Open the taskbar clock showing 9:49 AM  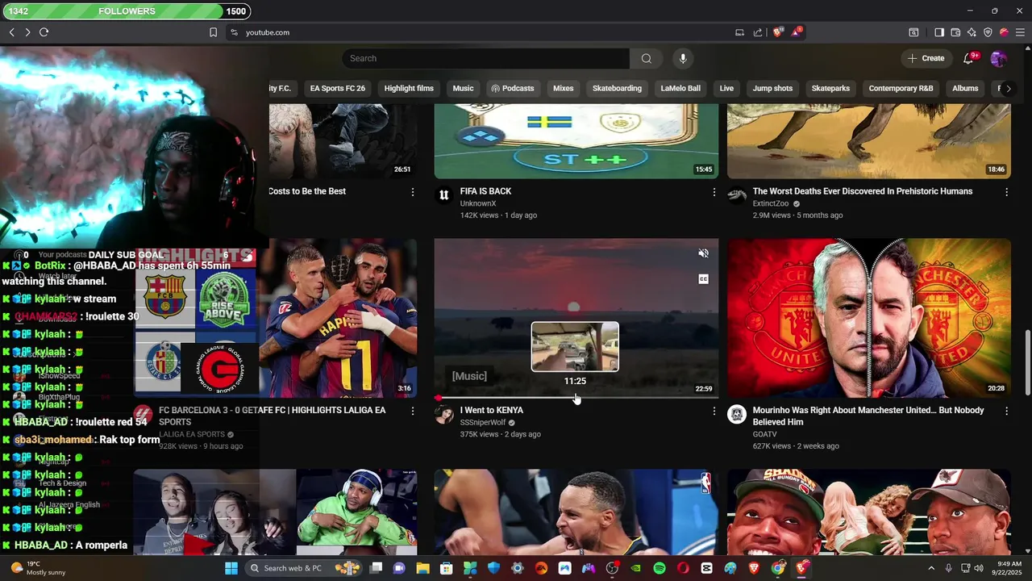tap(1009, 568)
